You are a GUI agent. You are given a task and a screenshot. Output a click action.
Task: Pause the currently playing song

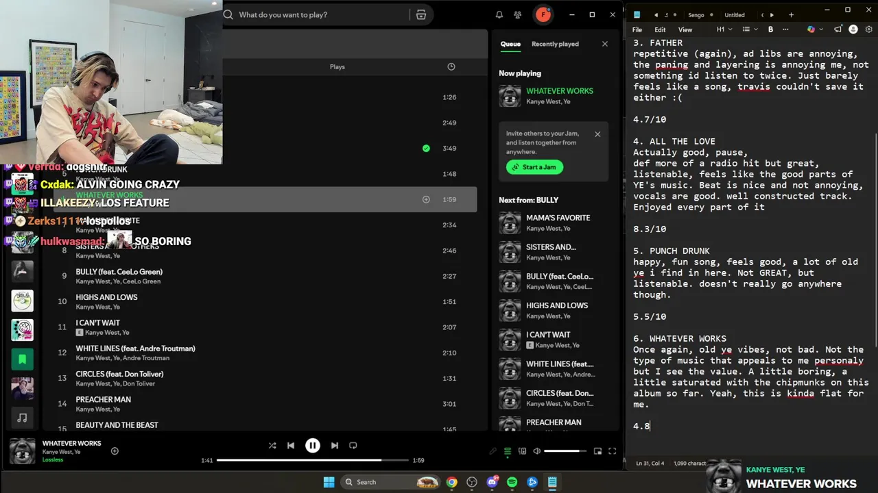(x=312, y=445)
